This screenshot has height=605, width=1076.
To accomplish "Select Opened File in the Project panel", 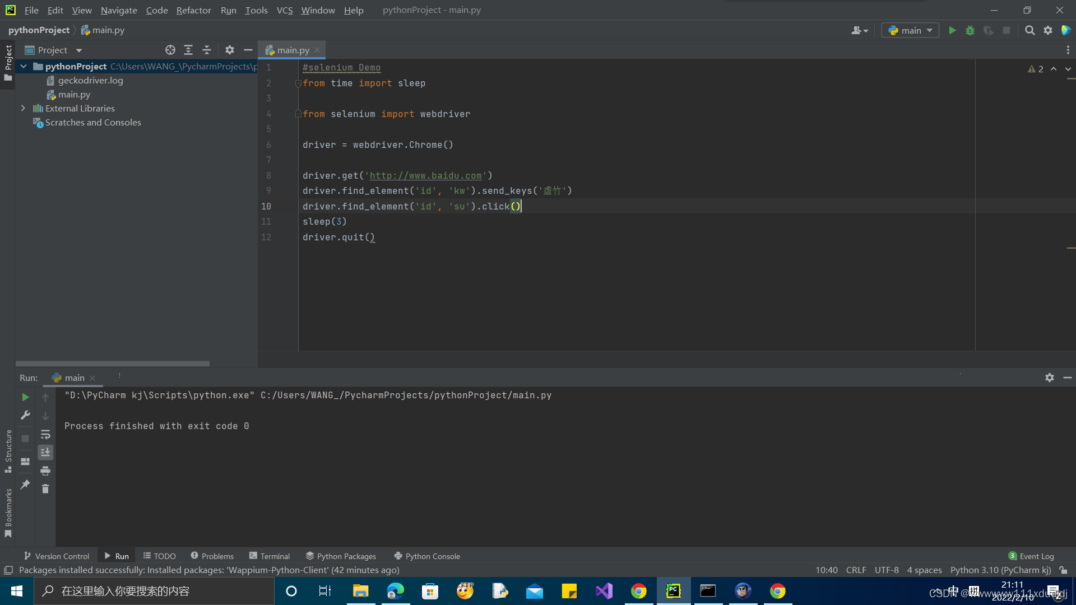I will point(170,50).
